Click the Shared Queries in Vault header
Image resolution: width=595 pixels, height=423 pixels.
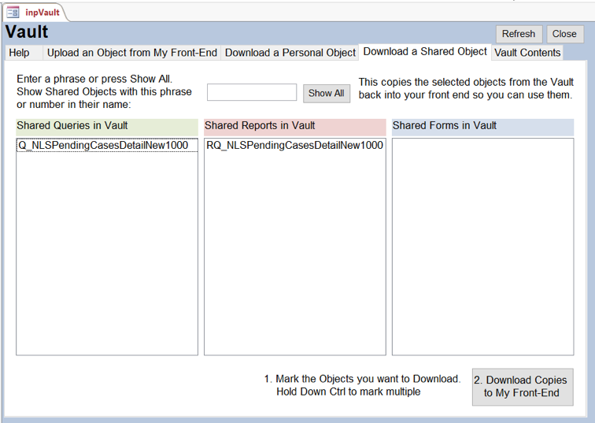(x=106, y=126)
